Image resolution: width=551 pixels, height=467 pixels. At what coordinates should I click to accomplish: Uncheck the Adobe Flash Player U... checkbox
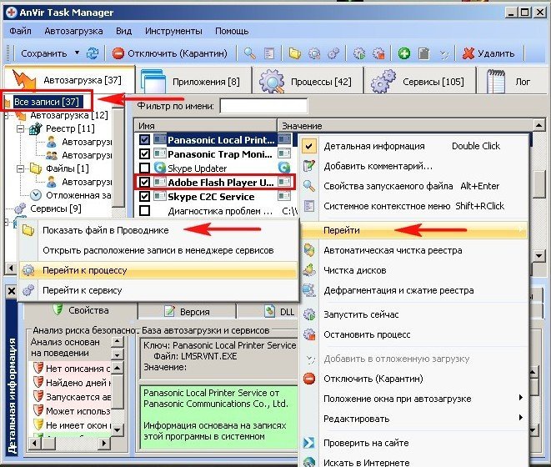tap(144, 182)
